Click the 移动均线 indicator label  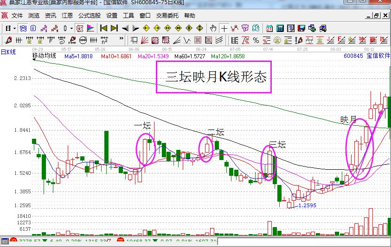click(x=44, y=56)
